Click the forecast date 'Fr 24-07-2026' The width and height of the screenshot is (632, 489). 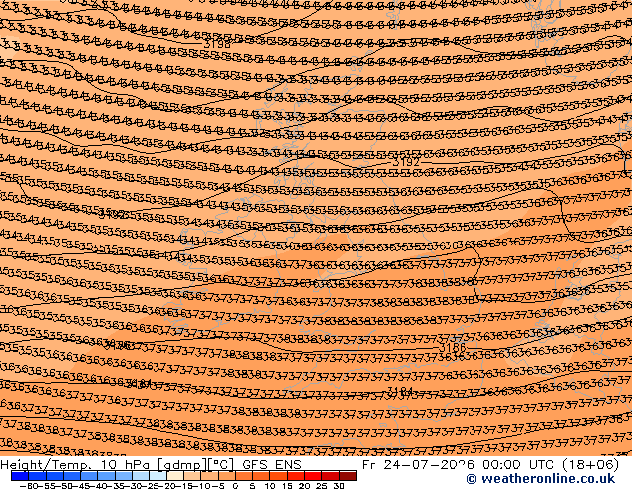click(x=418, y=465)
